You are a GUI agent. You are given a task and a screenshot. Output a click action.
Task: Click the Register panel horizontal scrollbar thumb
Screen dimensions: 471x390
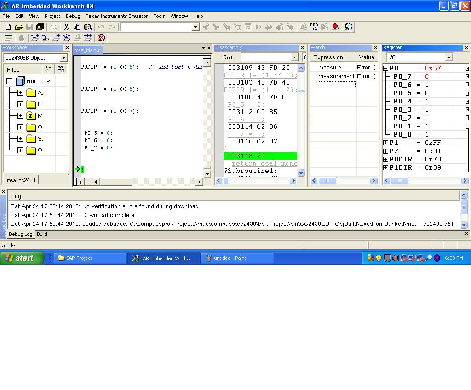click(x=400, y=181)
